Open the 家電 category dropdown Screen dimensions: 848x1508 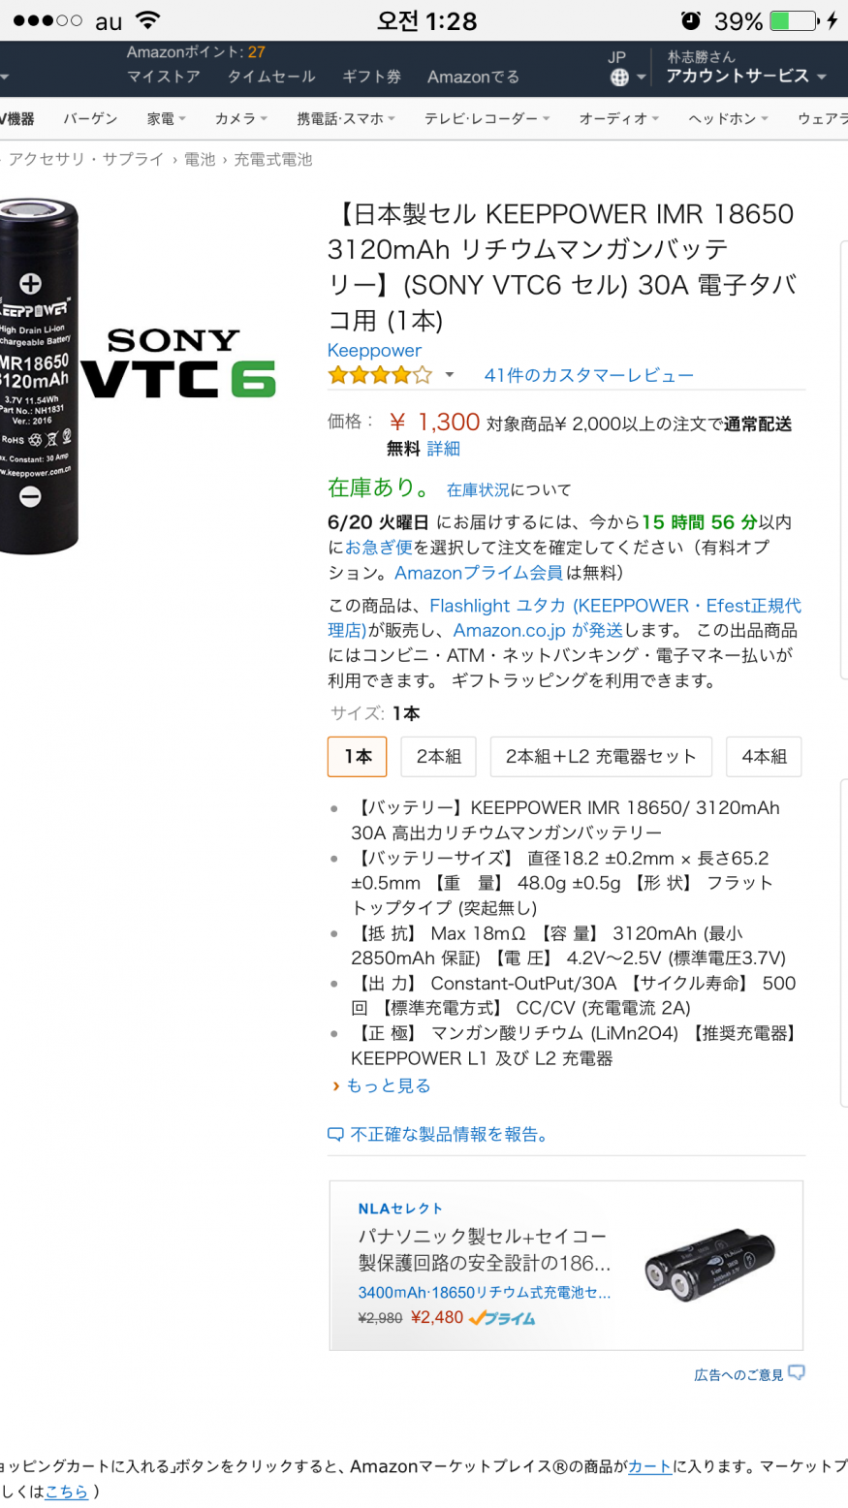[167, 119]
